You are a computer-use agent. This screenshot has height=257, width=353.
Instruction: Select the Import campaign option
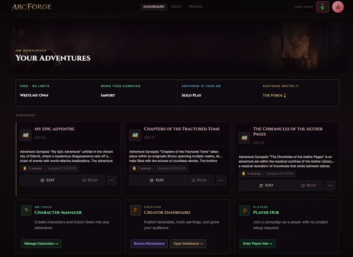(137, 93)
